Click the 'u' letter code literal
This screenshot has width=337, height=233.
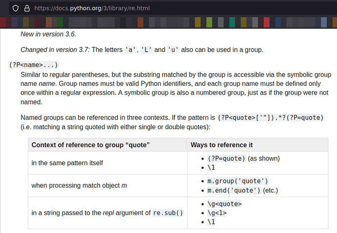click(x=173, y=50)
